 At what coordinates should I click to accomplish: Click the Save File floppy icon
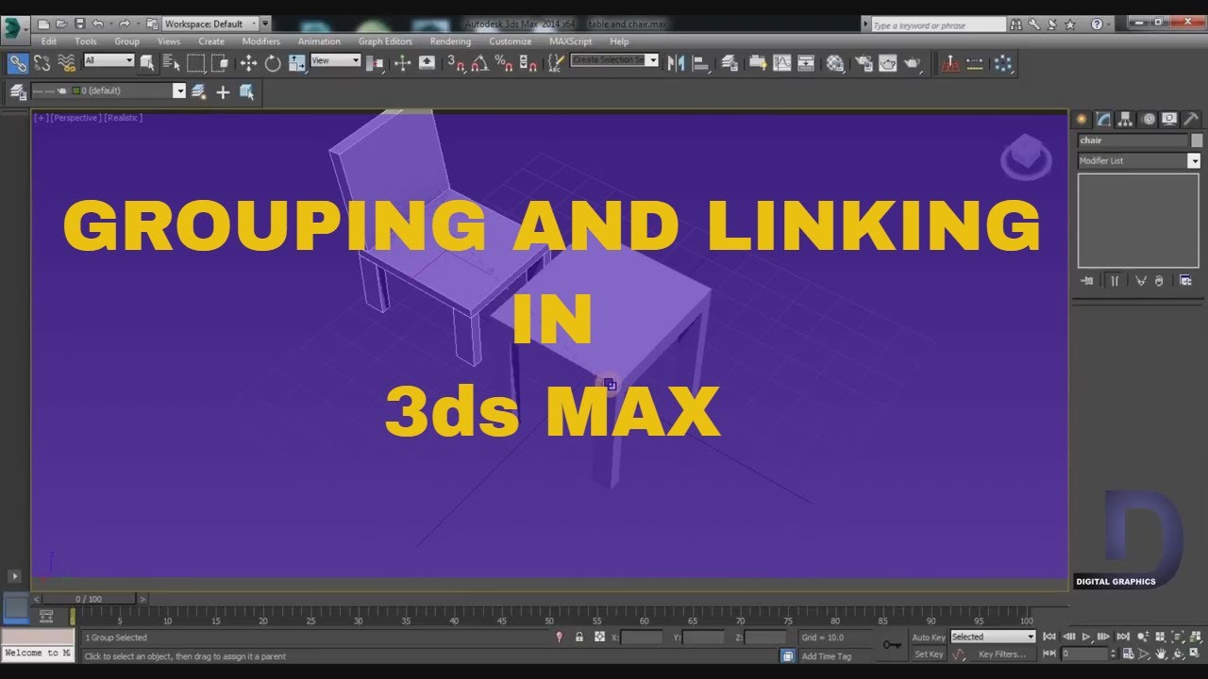(79, 24)
